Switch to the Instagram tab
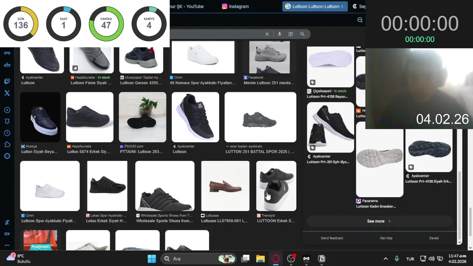 (235, 6)
